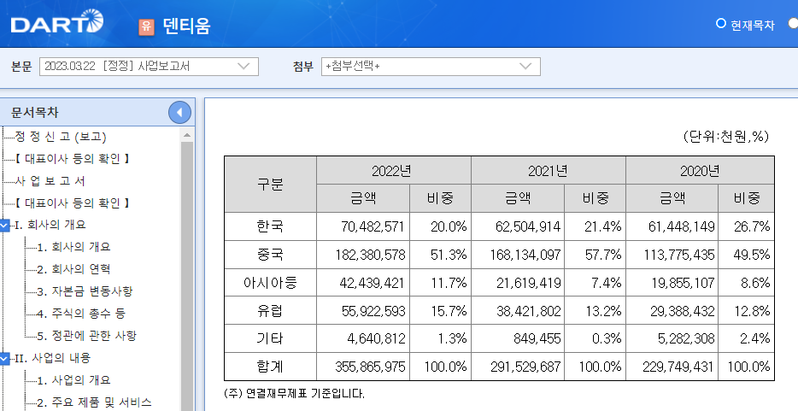Click the (주) 연결재무제표 기준입니다 footnote
Viewport: 798px width, 411px height.
(294, 394)
